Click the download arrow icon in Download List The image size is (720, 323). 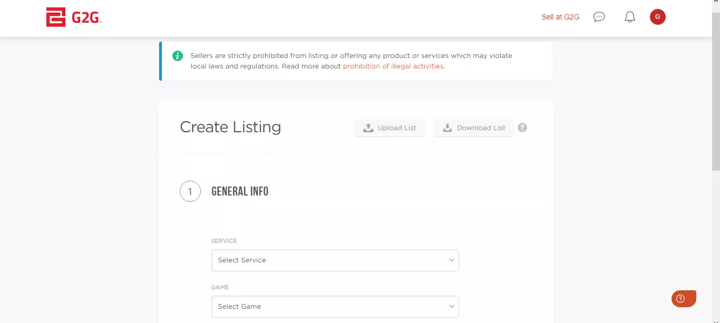click(447, 128)
